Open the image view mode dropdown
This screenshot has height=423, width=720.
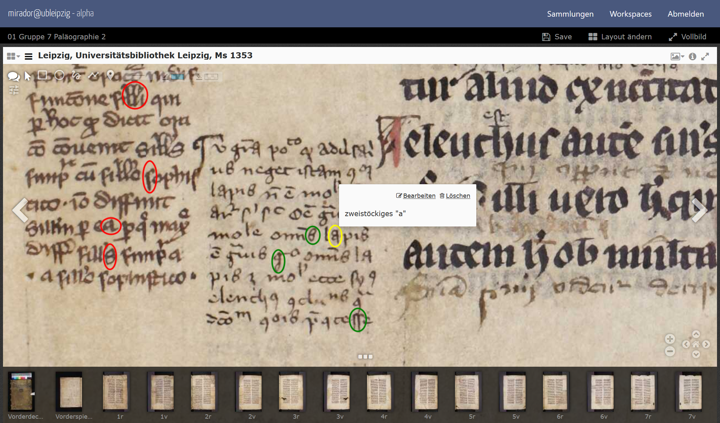(677, 56)
